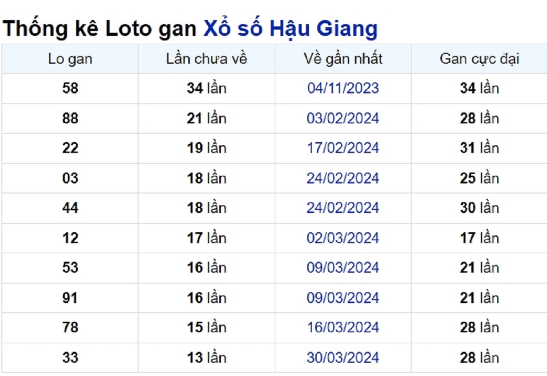The image size is (547, 376).
Task: Select loto number 88 row cell
Action: pyautogui.click(x=69, y=118)
